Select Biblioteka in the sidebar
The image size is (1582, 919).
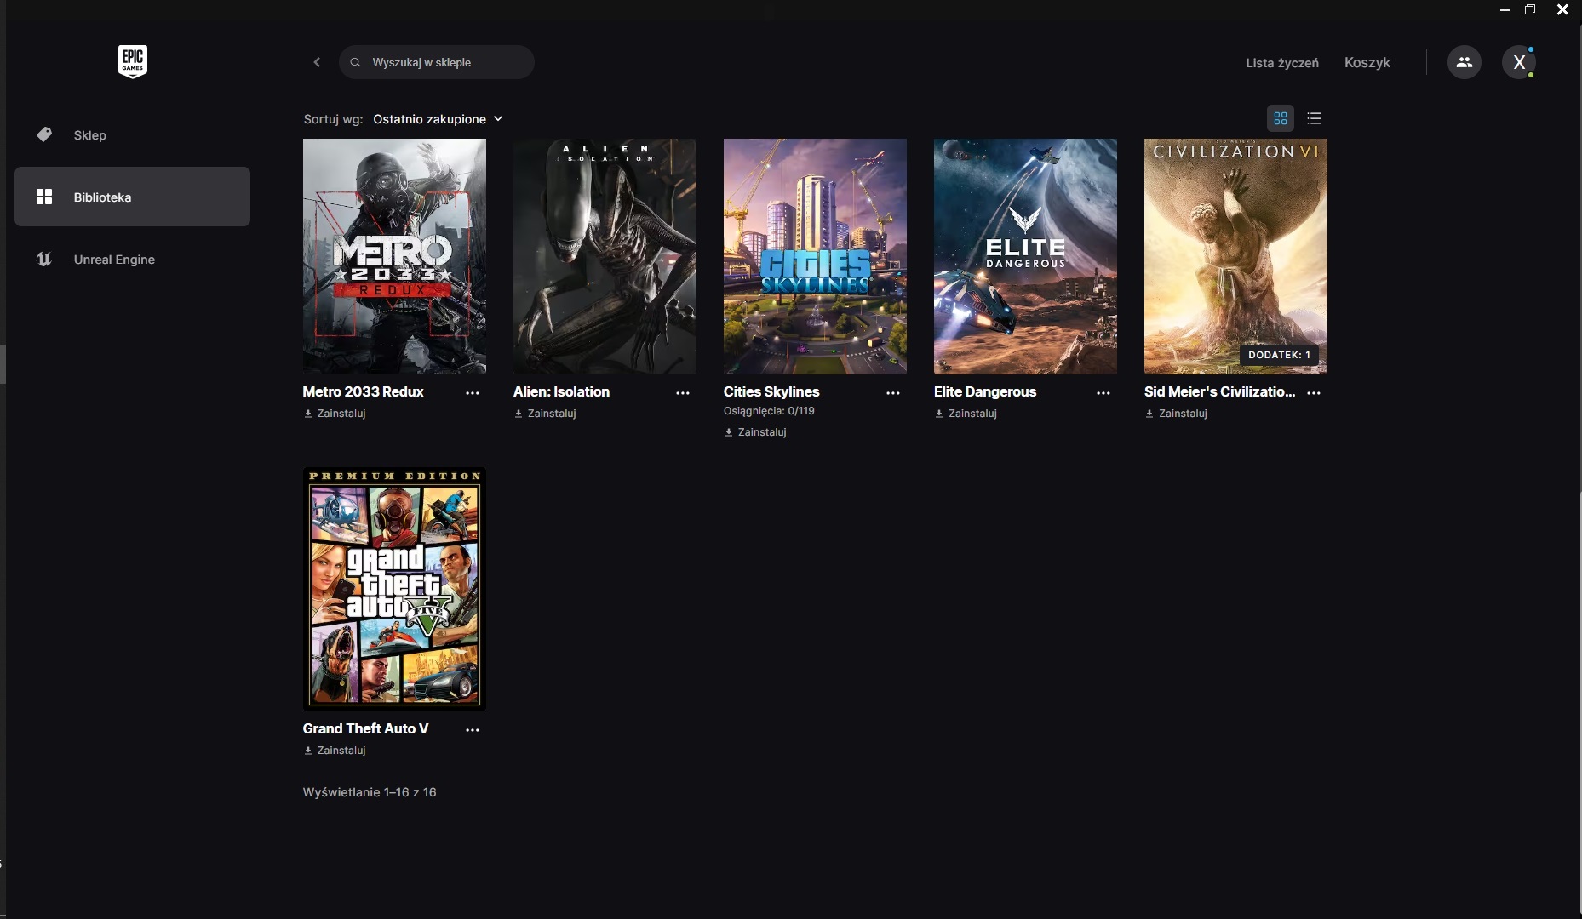pyautogui.click(x=132, y=197)
